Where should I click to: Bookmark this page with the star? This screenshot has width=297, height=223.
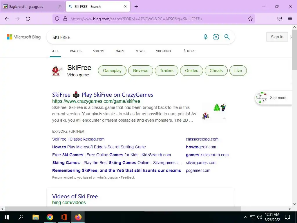click(250, 19)
